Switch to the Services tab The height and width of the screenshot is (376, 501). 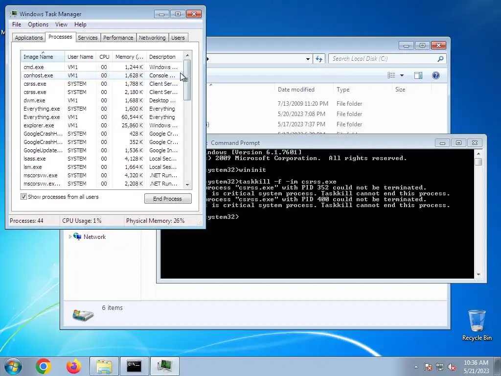(x=88, y=38)
